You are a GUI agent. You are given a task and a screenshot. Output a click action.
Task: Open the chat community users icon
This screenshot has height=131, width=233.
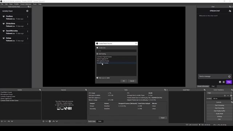(x=230, y=11)
